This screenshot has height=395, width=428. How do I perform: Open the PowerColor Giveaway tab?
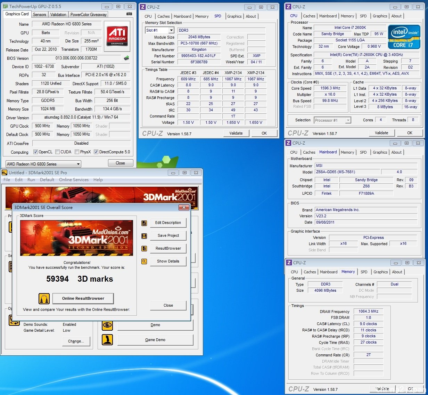[89, 15]
